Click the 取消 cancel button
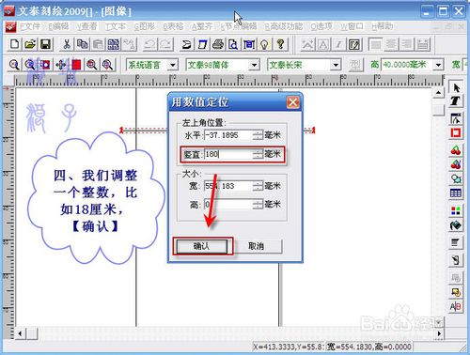The height and width of the screenshot is (355, 470). pyautogui.click(x=257, y=246)
